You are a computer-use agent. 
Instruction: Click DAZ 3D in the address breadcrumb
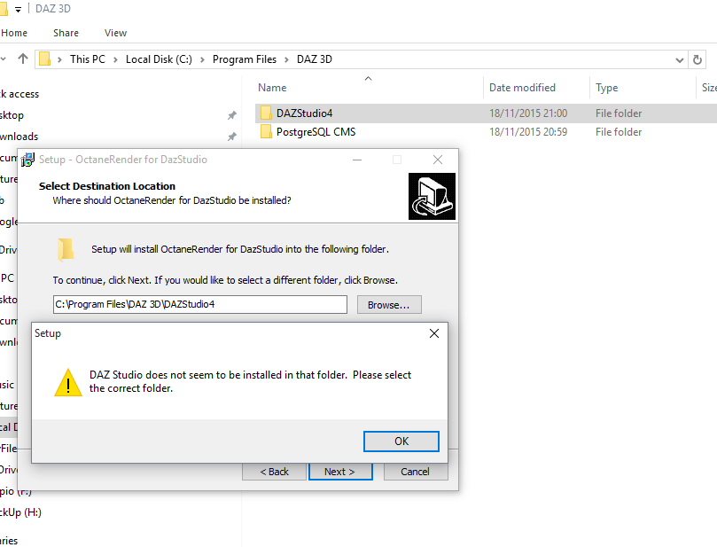pyautogui.click(x=314, y=59)
